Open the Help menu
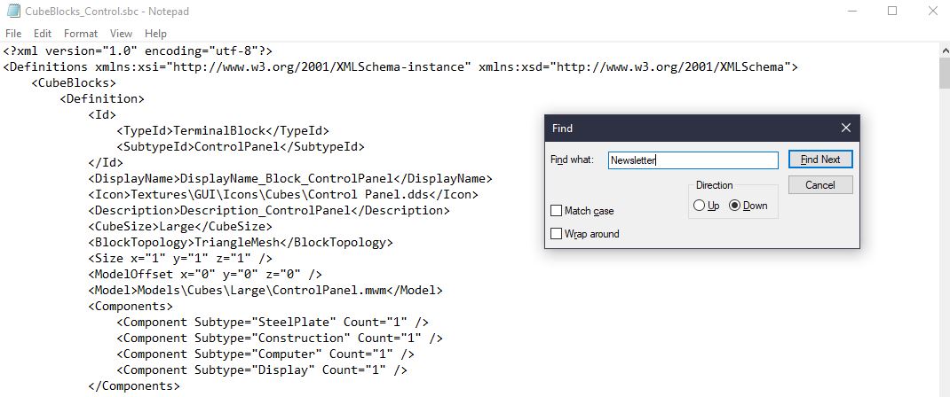Screen dimensions: 950x397 155,34
